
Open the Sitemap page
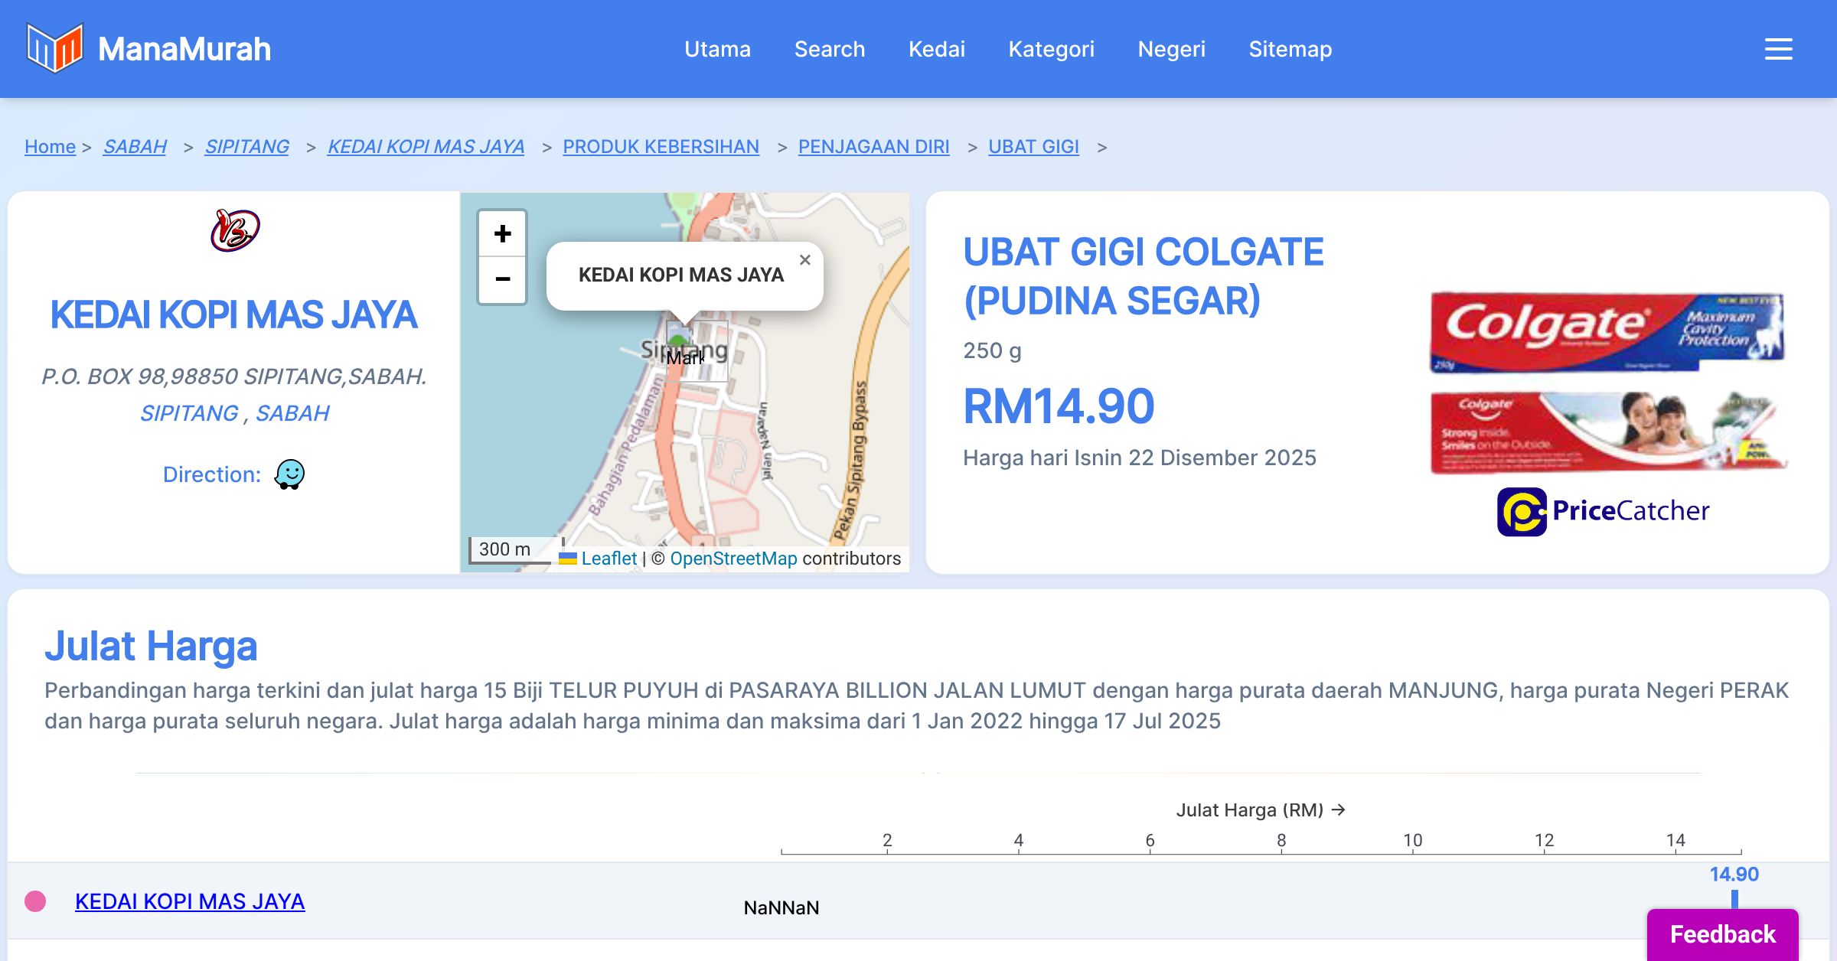1290,49
